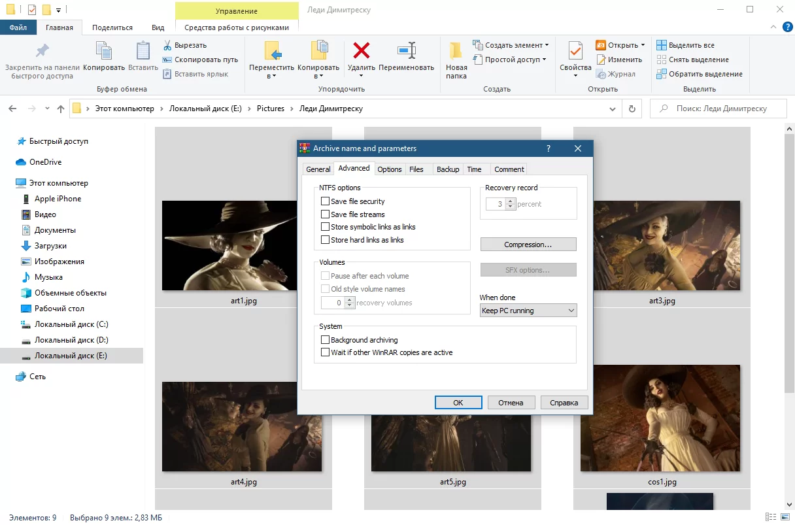Click Снять выделение in ribbon
This screenshot has height=525, width=795.
tap(692, 59)
